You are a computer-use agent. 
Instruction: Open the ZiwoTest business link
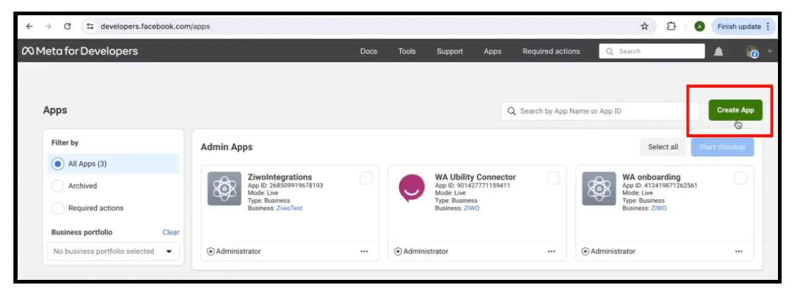click(290, 208)
